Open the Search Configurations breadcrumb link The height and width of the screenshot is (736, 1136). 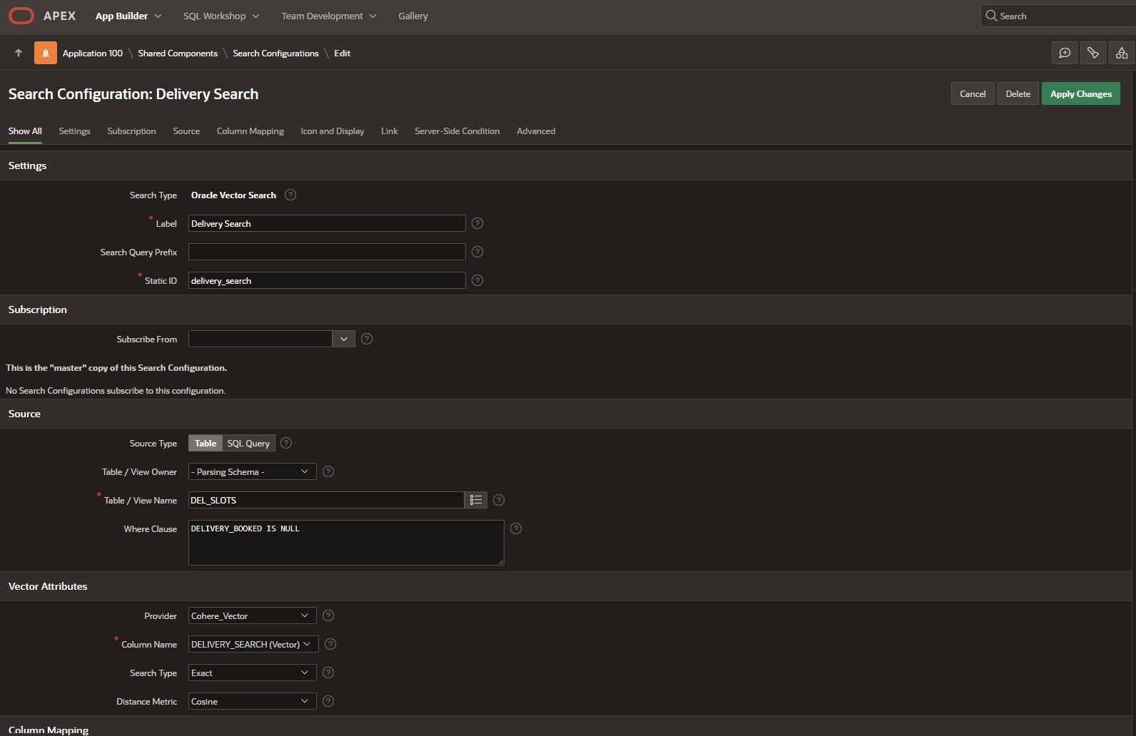(275, 53)
